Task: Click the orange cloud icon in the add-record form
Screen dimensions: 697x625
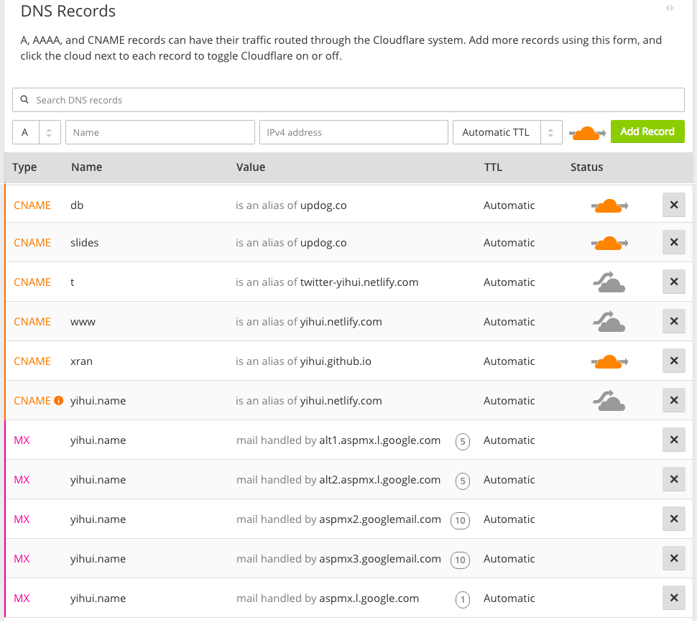Action: click(587, 132)
